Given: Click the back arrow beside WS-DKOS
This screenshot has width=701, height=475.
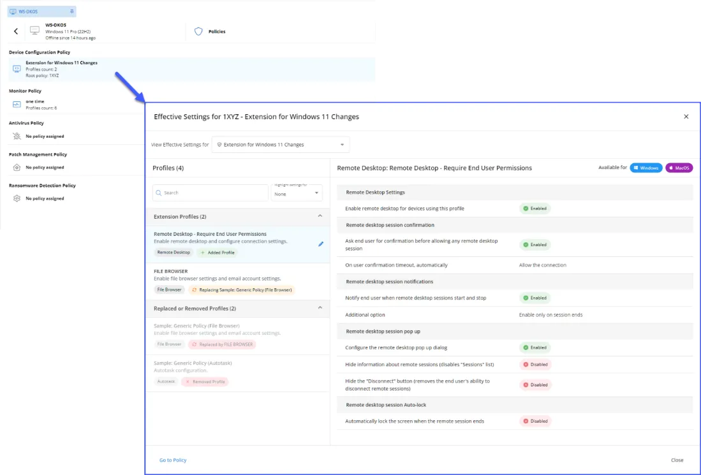Looking at the screenshot, I should click(x=16, y=31).
